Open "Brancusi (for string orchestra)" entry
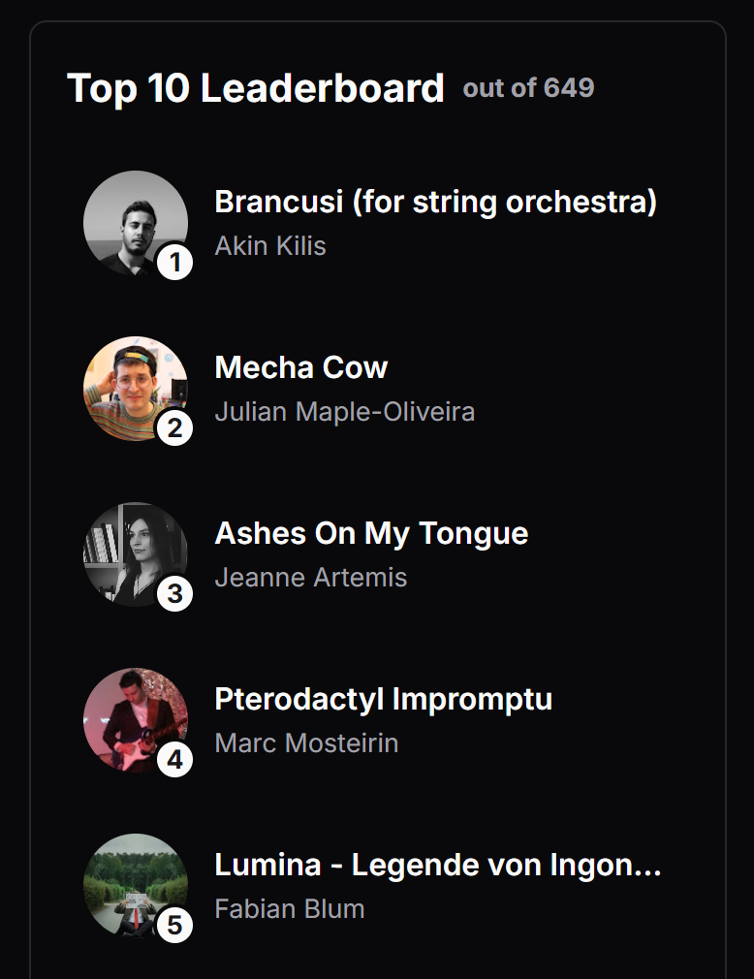This screenshot has height=979, width=754. coord(435,203)
